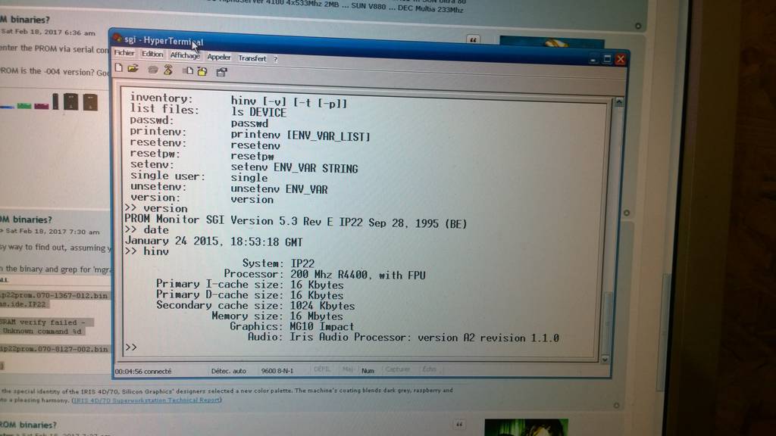This screenshot has height=436, width=776.
Task: Click 'Détec. auto' in the status bar
Action: pyautogui.click(x=229, y=371)
